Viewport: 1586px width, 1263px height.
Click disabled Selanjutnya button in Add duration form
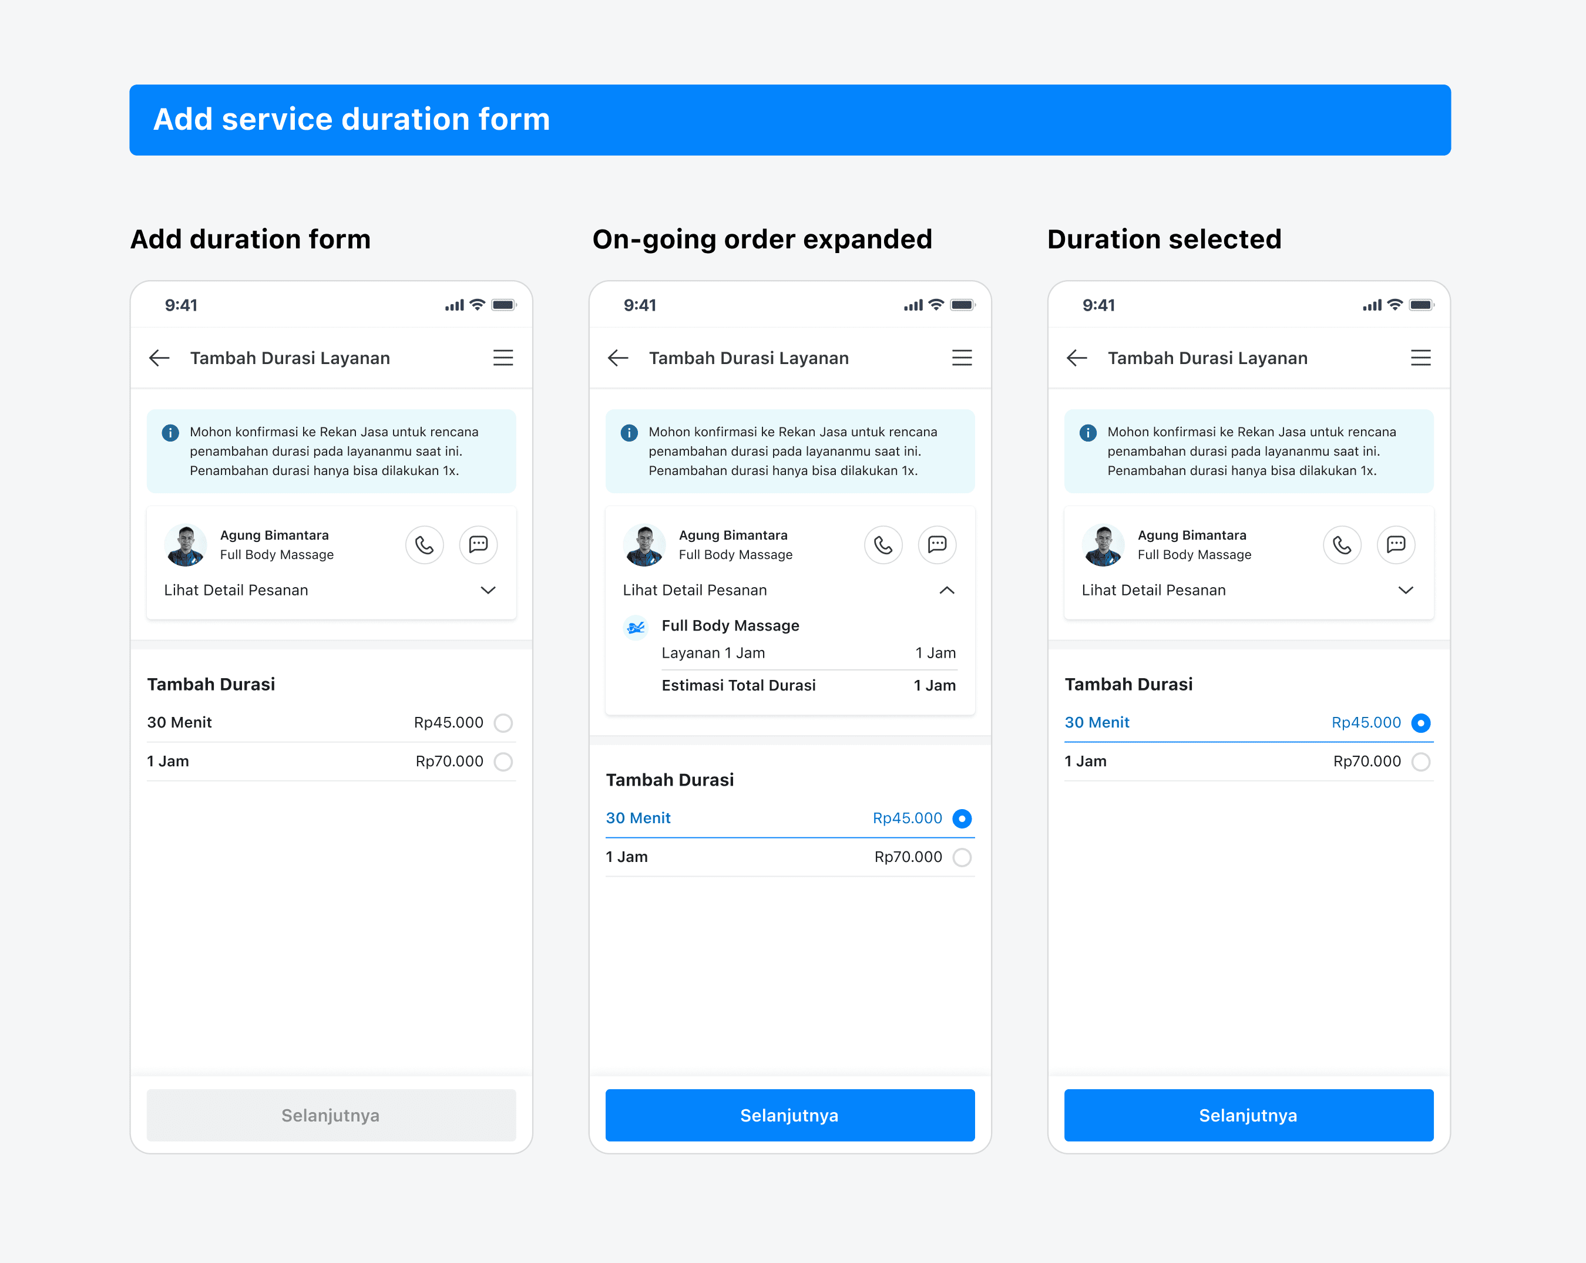point(331,1115)
